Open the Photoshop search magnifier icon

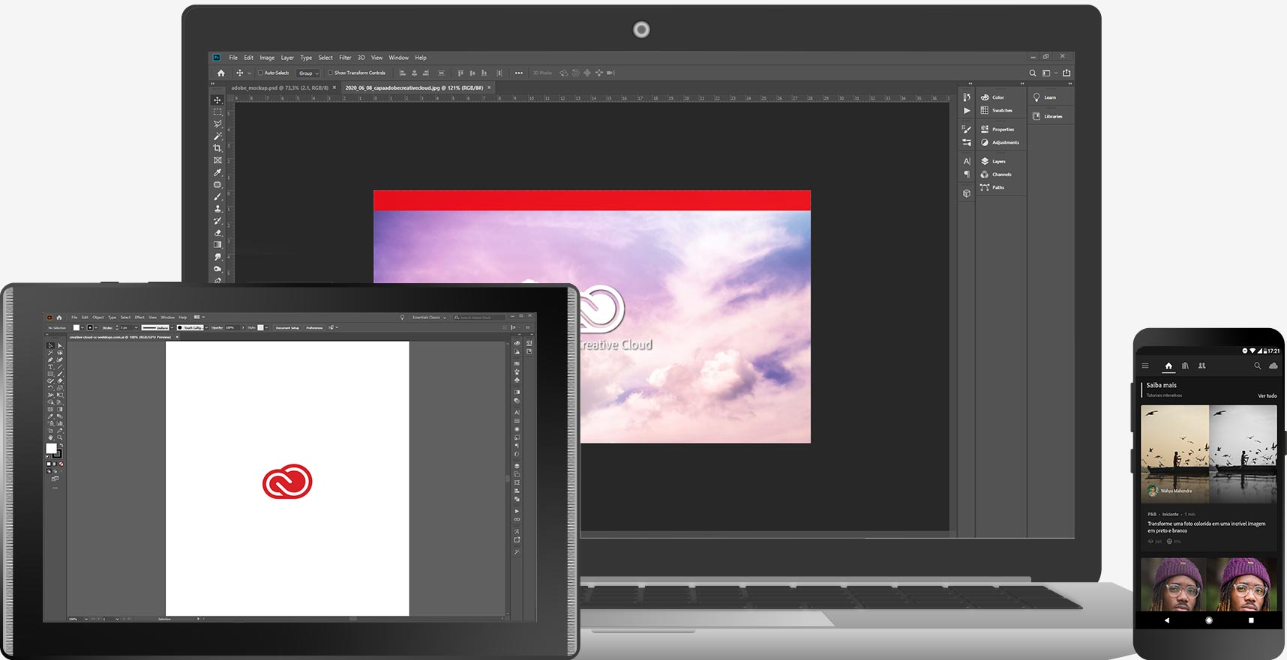tap(1033, 73)
